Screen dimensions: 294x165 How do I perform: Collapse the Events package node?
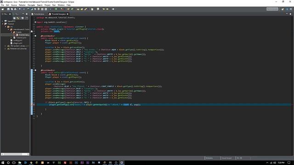pyautogui.click(x=11, y=32)
